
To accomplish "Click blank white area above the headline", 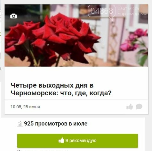I will pyautogui.click(x=76, y=74).
